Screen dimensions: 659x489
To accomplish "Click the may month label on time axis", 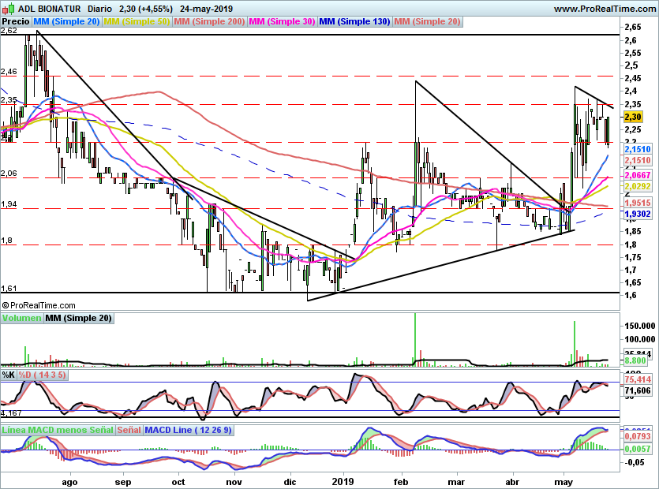I will point(564,483).
